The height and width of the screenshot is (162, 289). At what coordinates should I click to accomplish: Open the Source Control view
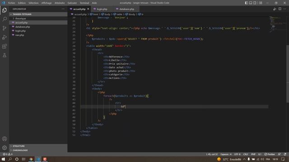[x=5, y=28]
